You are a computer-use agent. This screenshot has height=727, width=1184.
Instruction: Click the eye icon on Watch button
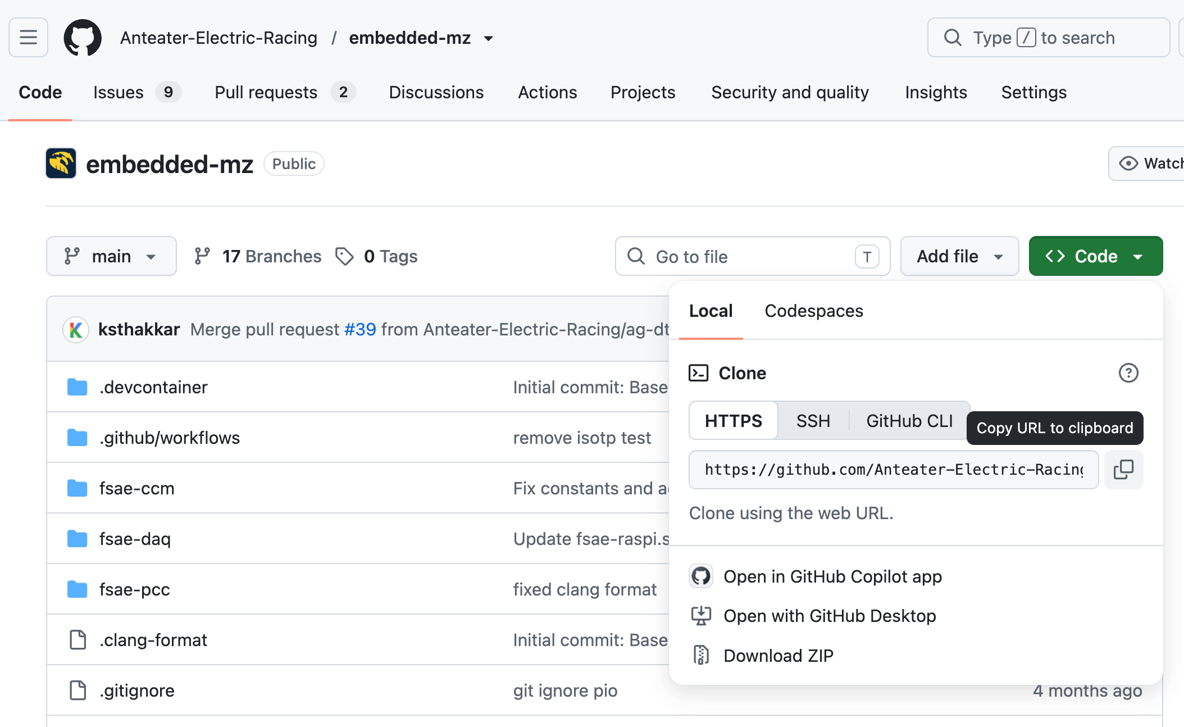tap(1128, 163)
